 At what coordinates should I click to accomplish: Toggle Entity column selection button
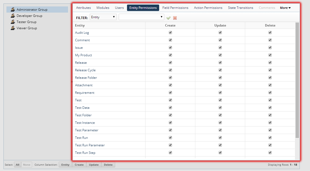pos(65,165)
